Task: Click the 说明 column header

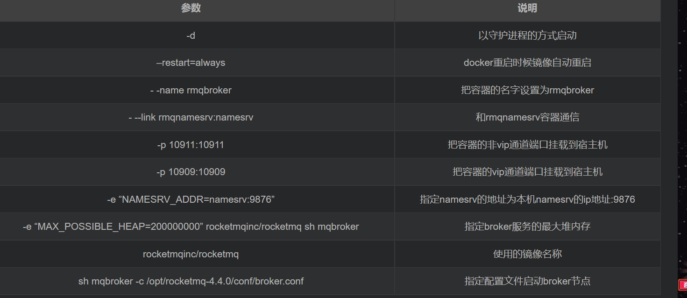Action: tap(527, 8)
